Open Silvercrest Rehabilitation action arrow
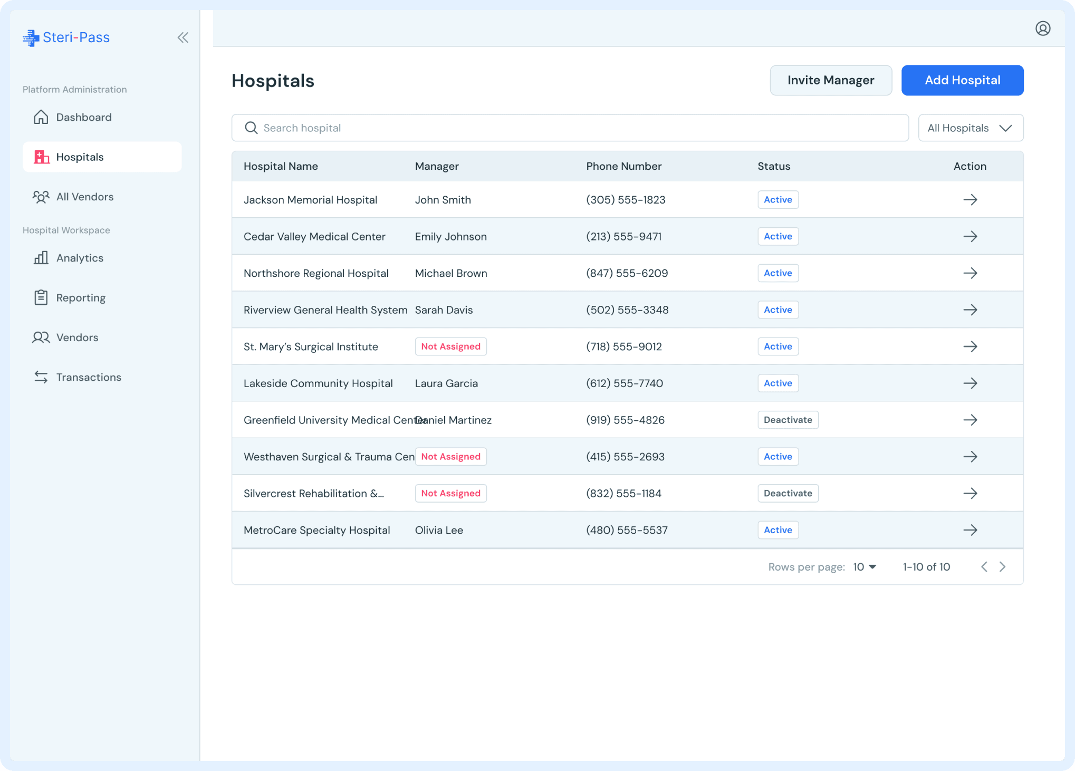Image resolution: width=1075 pixels, height=771 pixels. pos(970,493)
